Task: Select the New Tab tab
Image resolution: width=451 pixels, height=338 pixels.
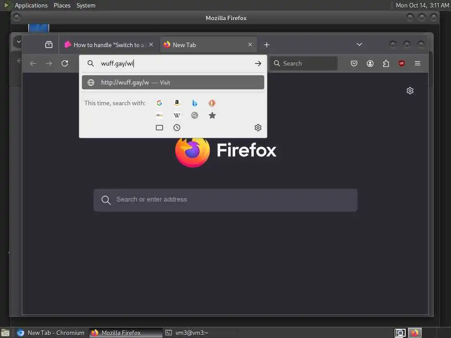Action: tap(208, 45)
